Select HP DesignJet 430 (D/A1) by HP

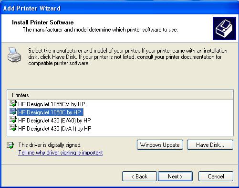(x=55, y=129)
